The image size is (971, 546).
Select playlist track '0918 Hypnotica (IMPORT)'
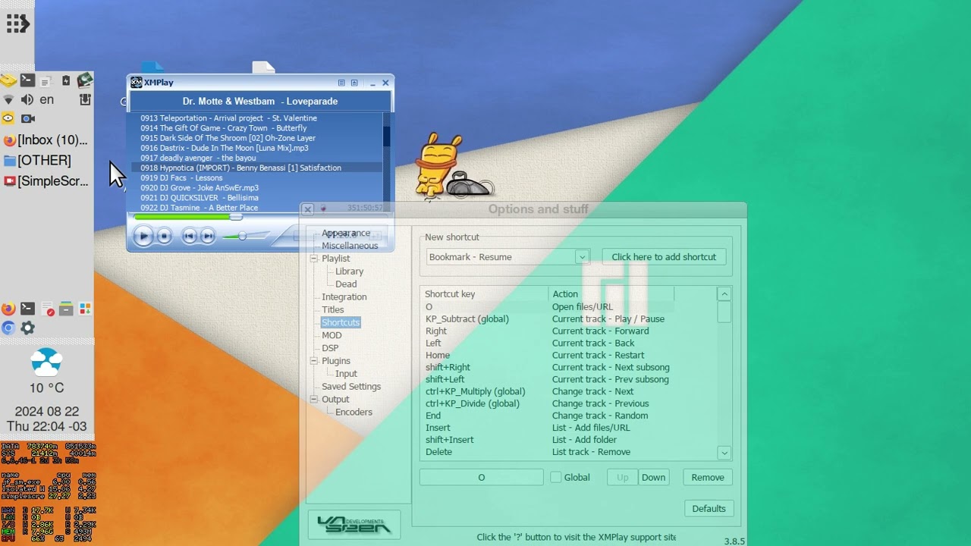point(257,168)
